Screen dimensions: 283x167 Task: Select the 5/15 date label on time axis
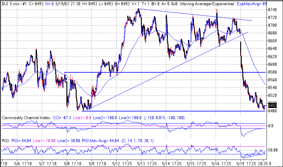[191, 164]
